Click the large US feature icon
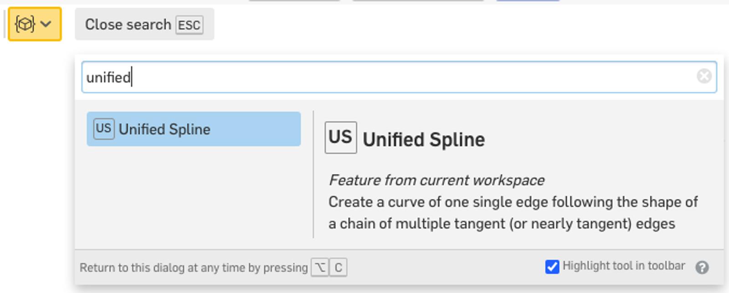 click(x=340, y=137)
